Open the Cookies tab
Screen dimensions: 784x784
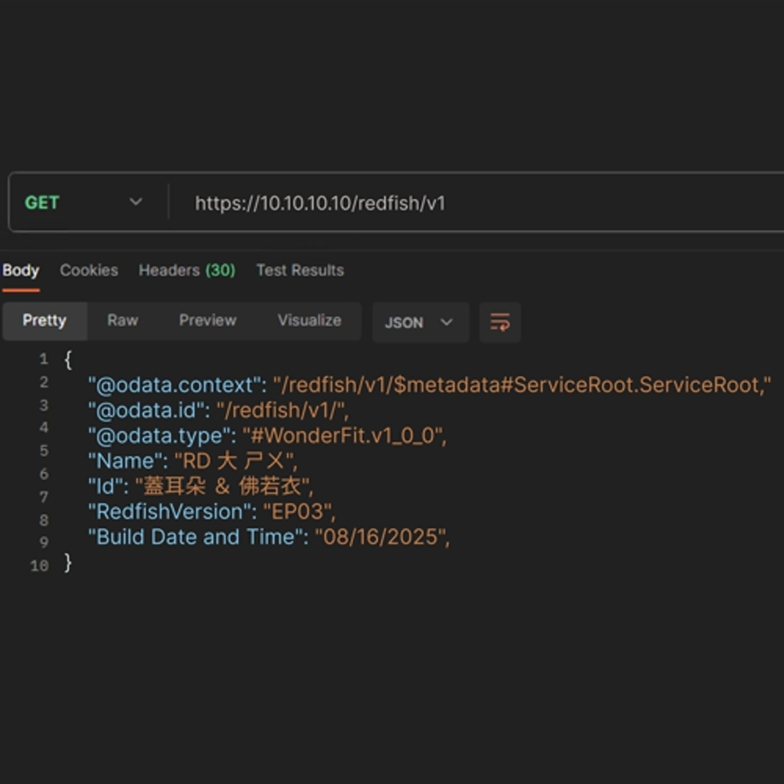tap(89, 270)
